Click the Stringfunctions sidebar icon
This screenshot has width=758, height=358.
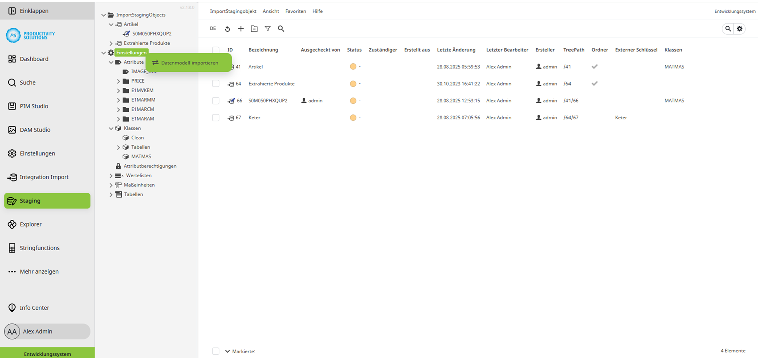pyautogui.click(x=11, y=248)
